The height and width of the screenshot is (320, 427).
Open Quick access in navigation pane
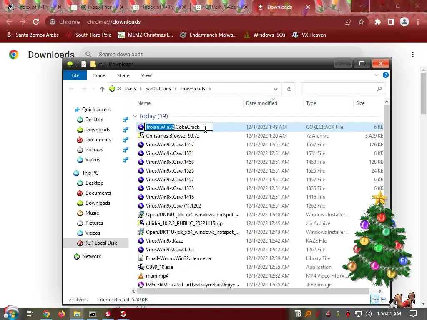[x=96, y=110]
